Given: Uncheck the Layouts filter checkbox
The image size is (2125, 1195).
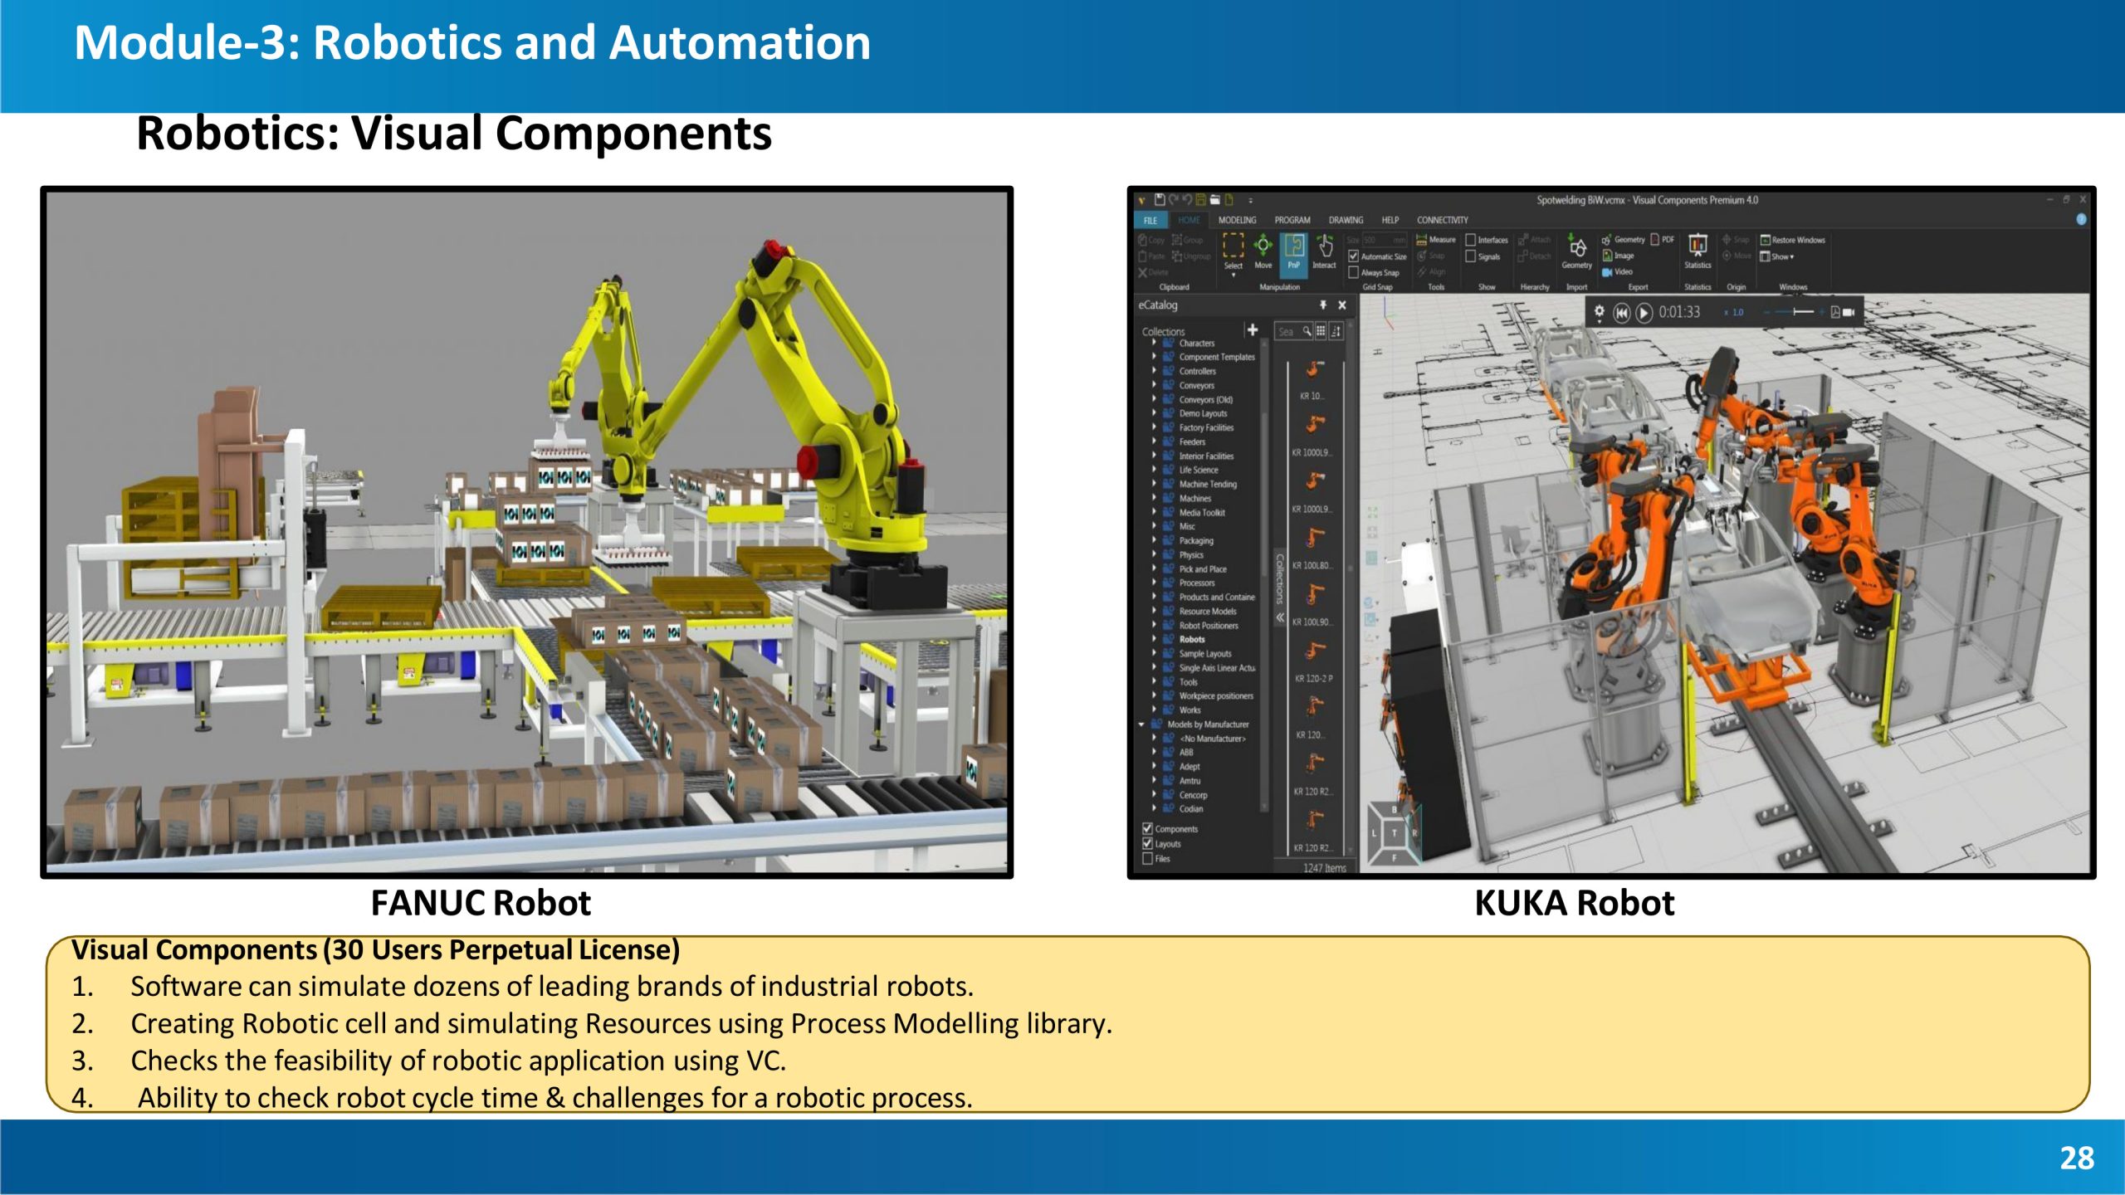Looking at the screenshot, I should 1147,843.
